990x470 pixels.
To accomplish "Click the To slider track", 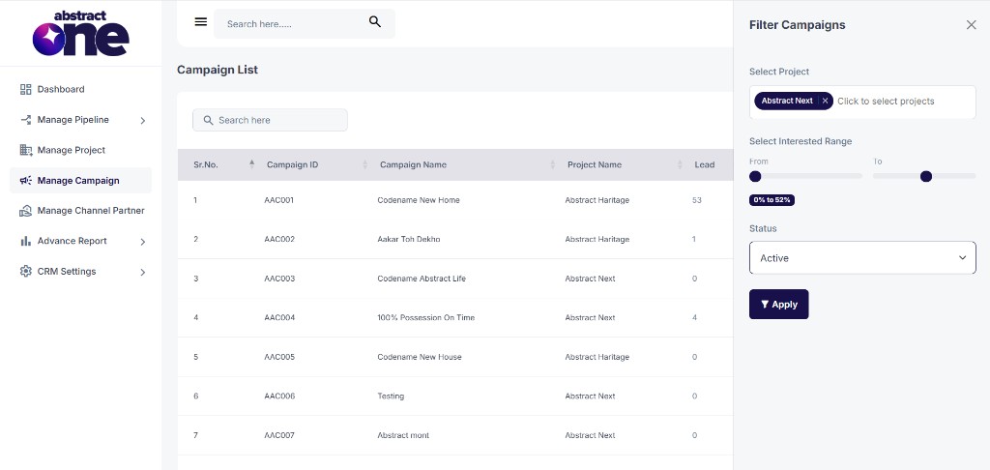I will 924,176.
